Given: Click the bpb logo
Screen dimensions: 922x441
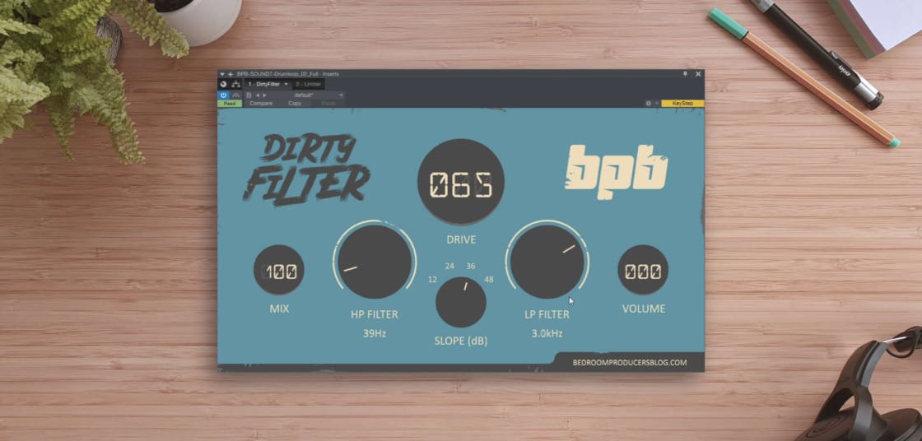Looking at the screenshot, I should [617, 172].
